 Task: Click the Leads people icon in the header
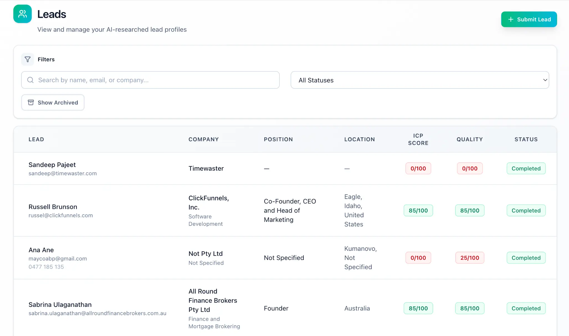tap(22, 14)
